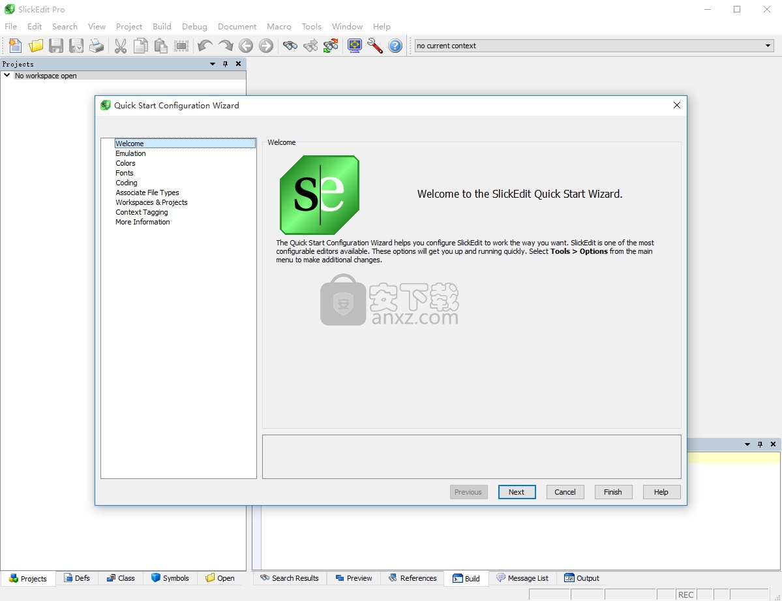Click the Options wrench icon
This screenshot has height=601, width=782.
pos(374,46)
